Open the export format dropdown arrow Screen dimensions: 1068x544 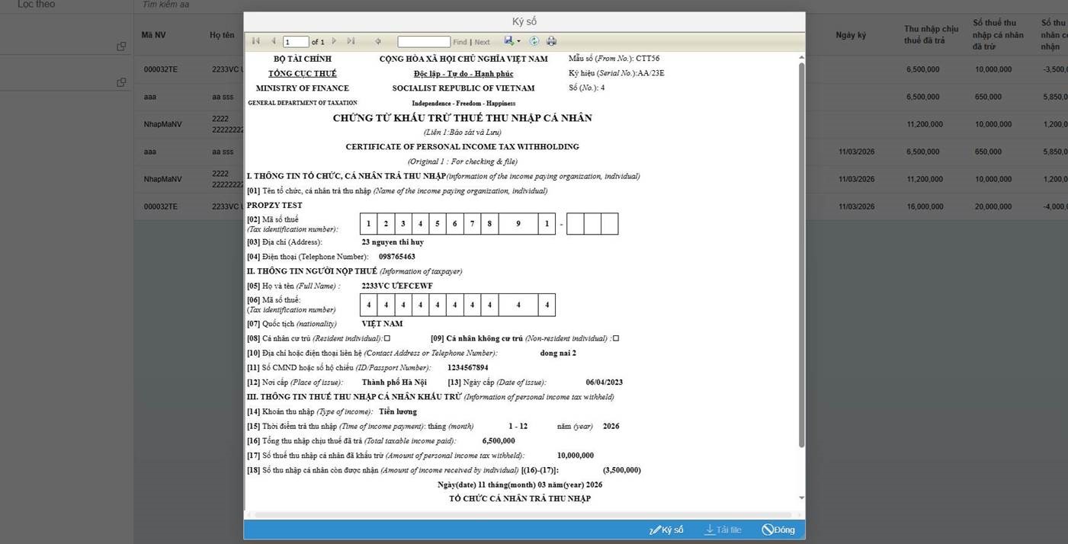(518, 41)
